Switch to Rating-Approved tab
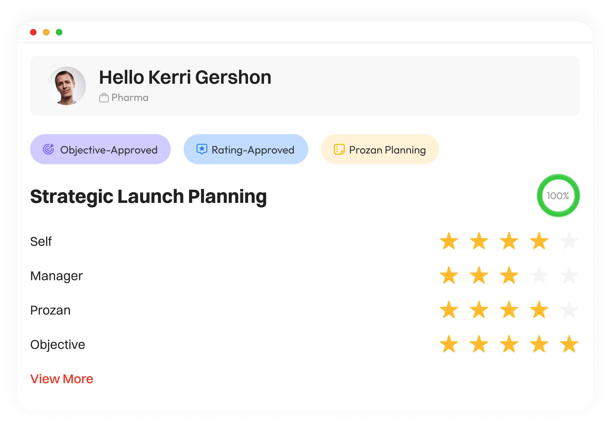This screenshot has width=610, height=424. click(246, 149)
